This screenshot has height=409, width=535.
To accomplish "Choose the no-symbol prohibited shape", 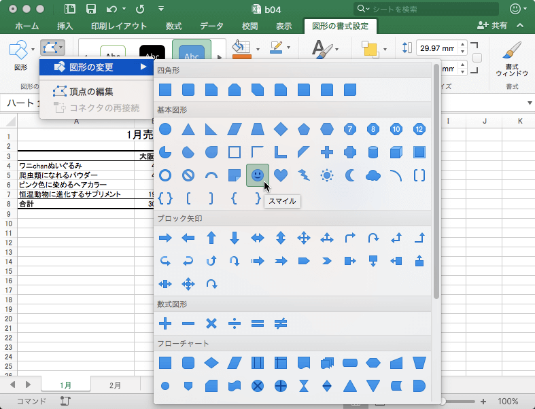I will point(188,175).
